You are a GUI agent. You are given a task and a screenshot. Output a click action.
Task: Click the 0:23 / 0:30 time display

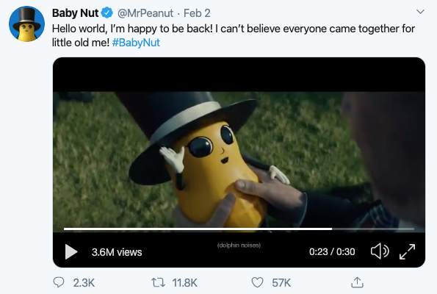[x=332, y=252]
